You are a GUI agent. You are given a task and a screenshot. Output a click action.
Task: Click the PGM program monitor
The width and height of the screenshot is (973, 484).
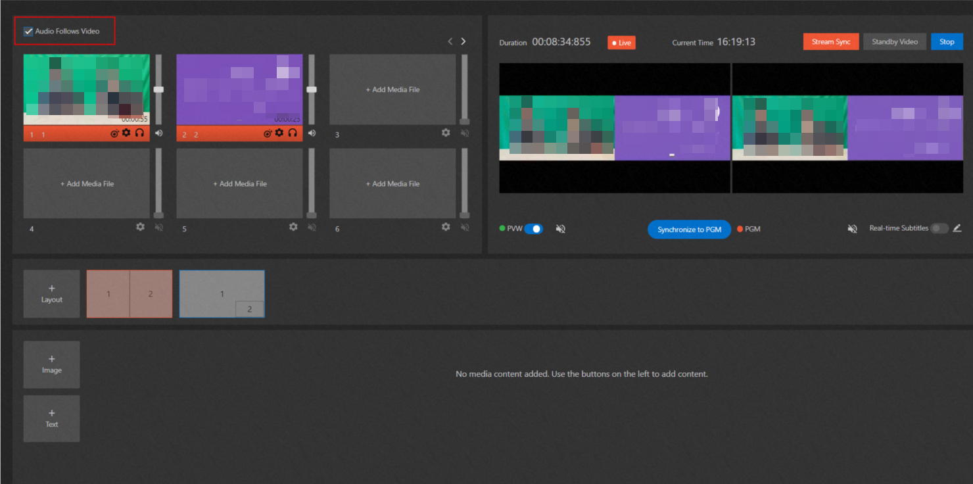pyautogui.click(x=847, y=128)
